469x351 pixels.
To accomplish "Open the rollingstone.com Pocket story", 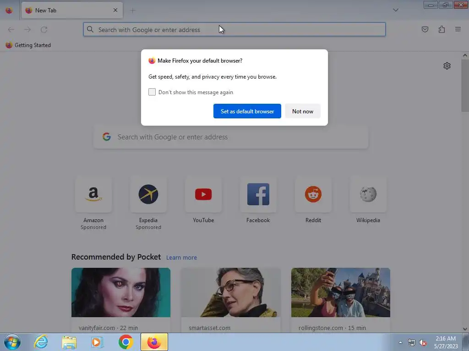I will (341, 300).
